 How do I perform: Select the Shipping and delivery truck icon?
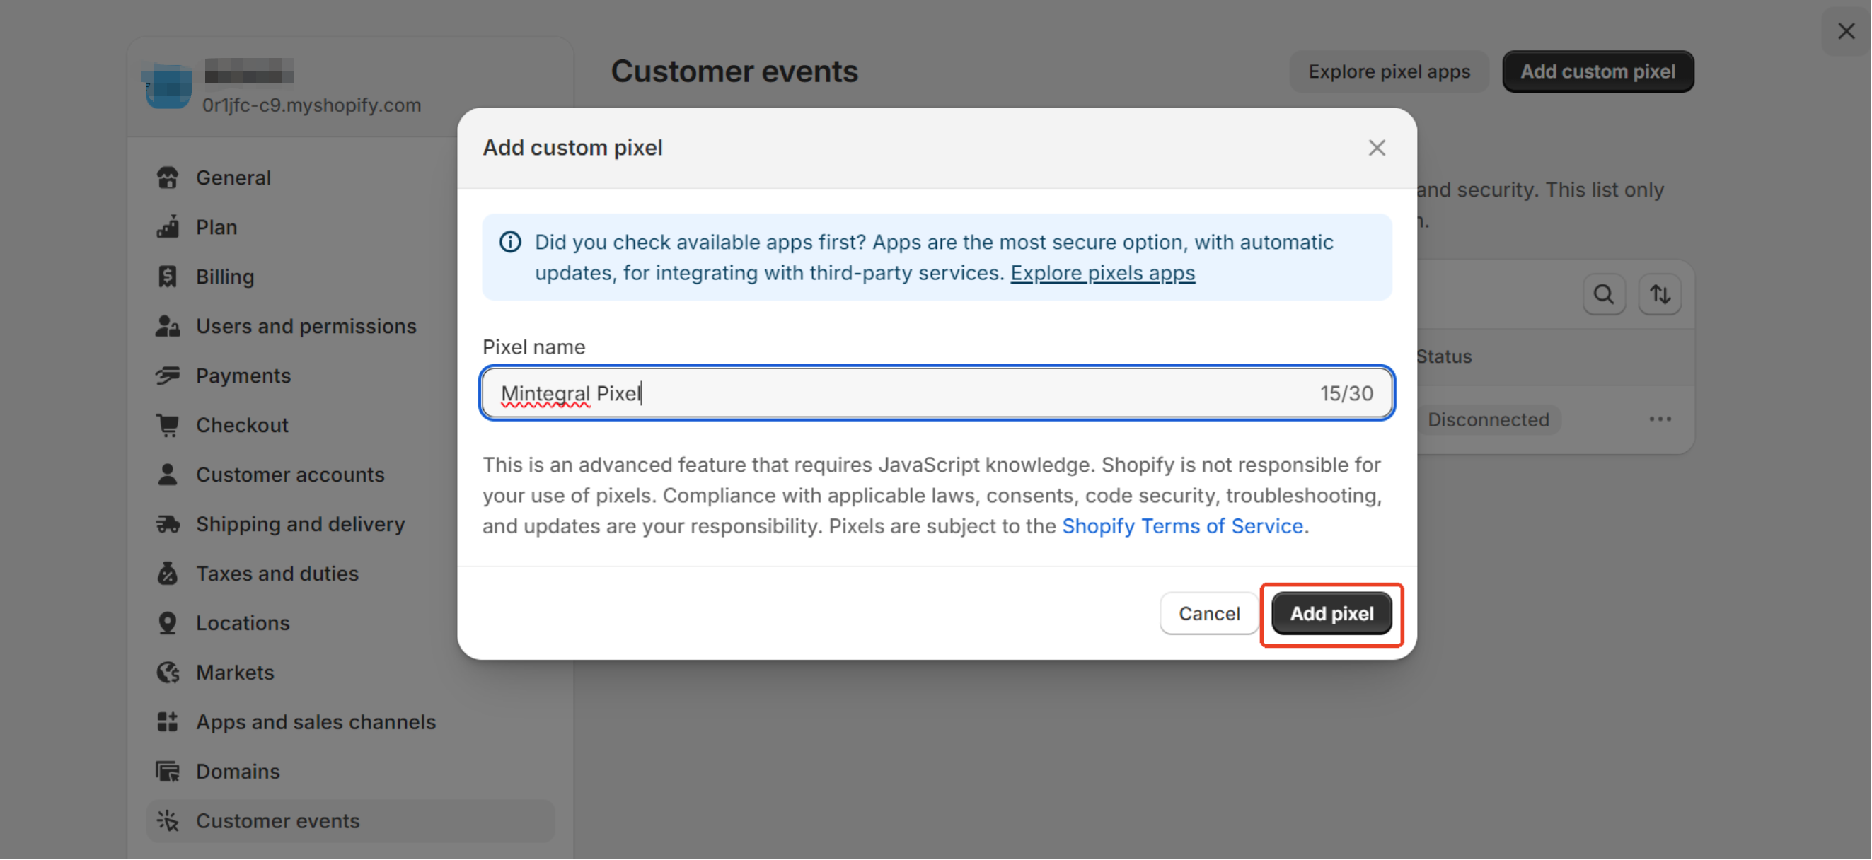[168, 523]
